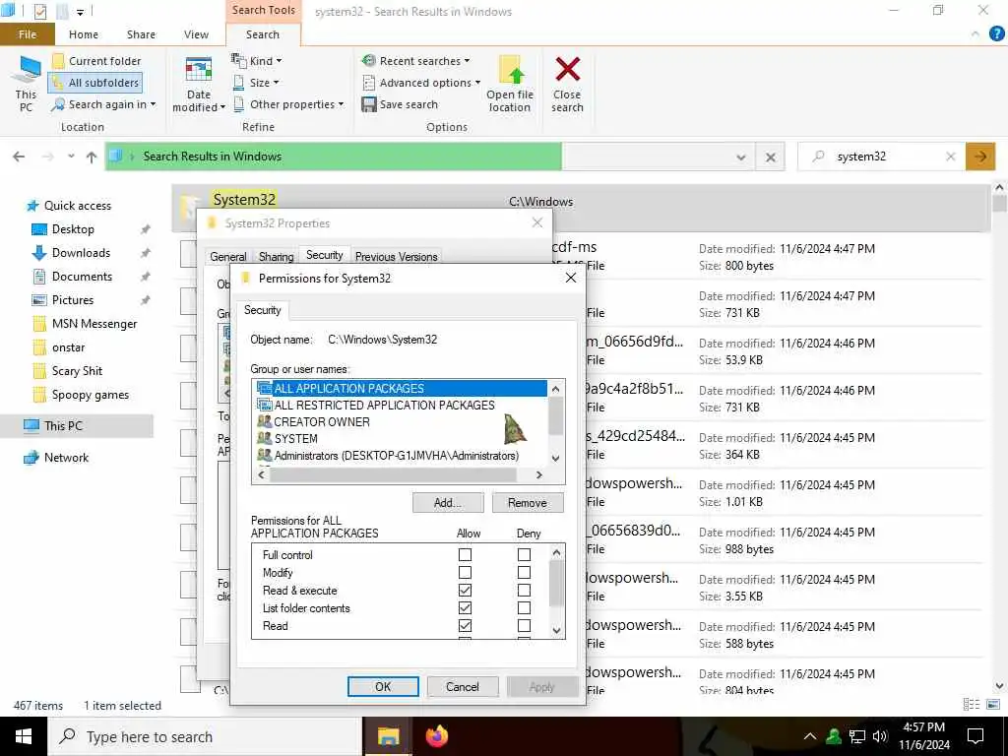This screenshot has width=1008, height=756.
Task: Switch to the View ribbon tab
Action: pos(196,34)
